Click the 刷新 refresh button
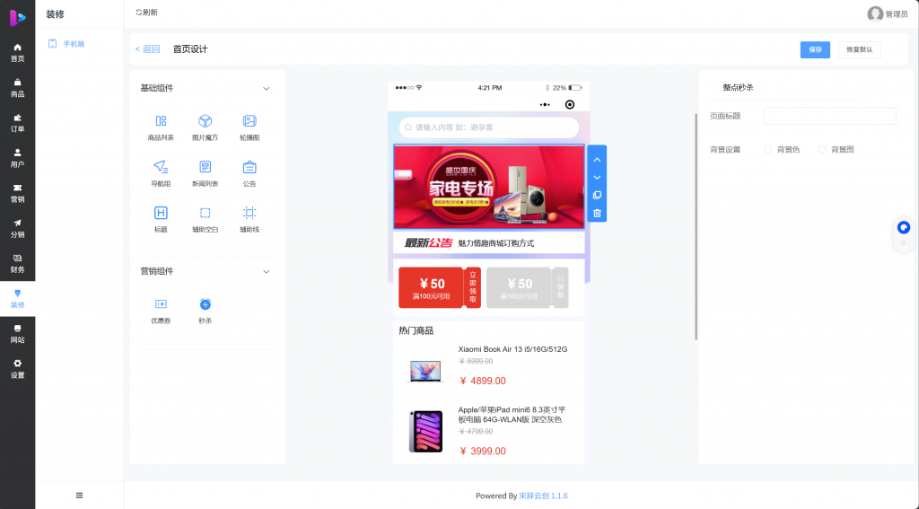Viewport: 919px width, 509px height. pyautogui.click(x=146, y=13)
